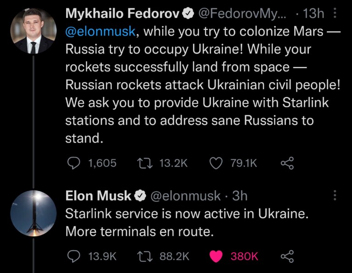The width and height of the screenshot is (352, 273).
Task: Click the 13h timestamp
Action: 313,13
